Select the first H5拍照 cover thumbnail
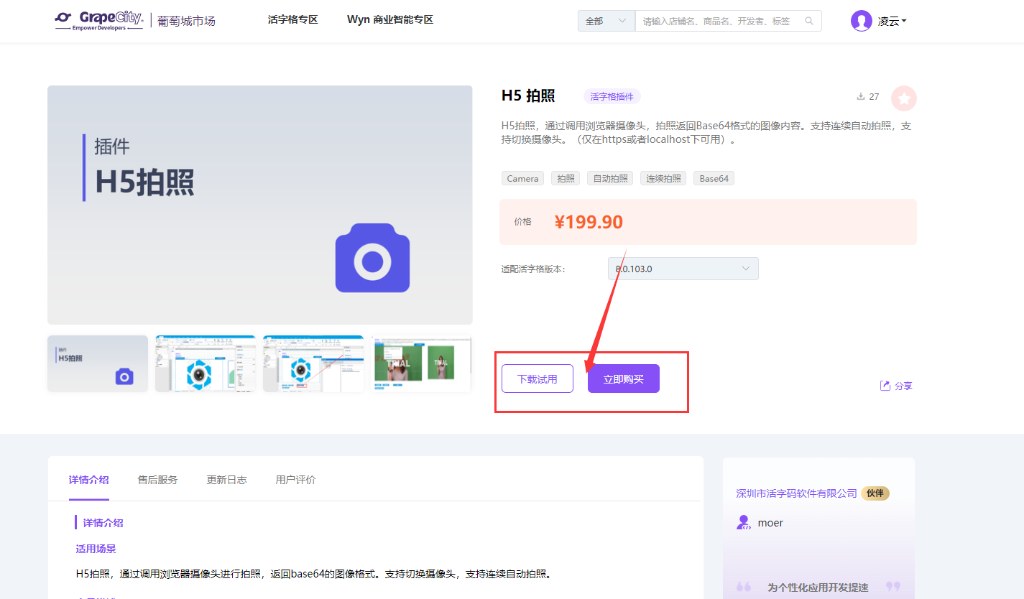Image resolution: width=1024 pixels, height=599 pixels. pos(98,363)
